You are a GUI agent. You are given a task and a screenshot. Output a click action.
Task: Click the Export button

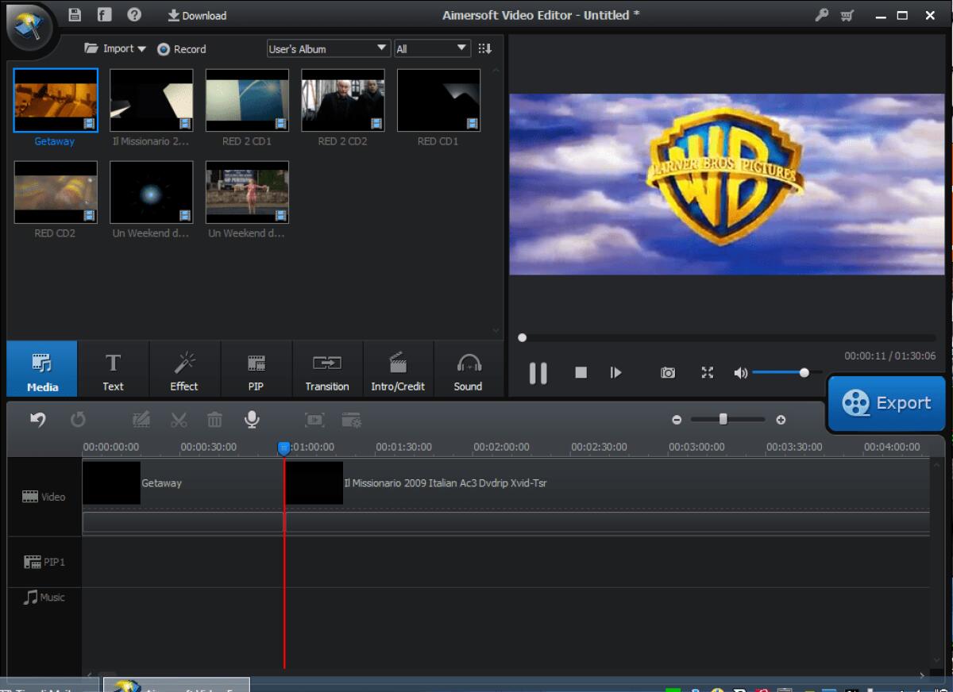click(886, 403)
